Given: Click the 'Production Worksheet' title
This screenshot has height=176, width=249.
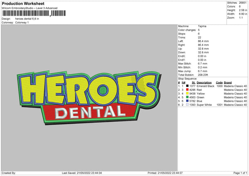Looking at the screenshot, I should [23, 3].
